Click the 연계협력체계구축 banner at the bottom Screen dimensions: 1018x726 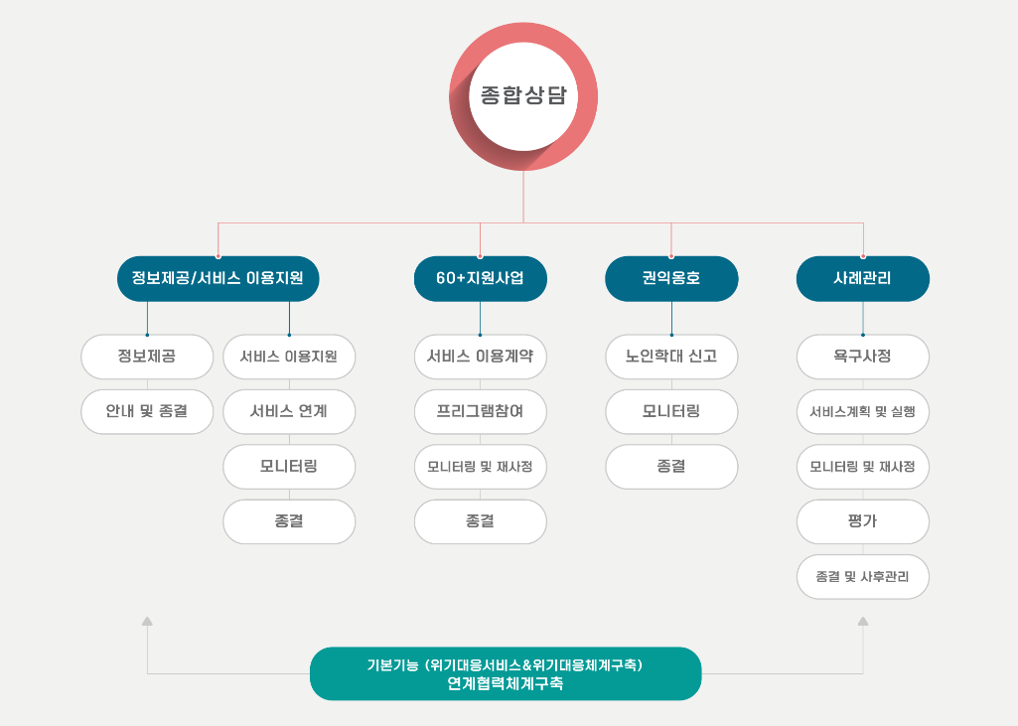pyautogui.click(x=506, y=672)
